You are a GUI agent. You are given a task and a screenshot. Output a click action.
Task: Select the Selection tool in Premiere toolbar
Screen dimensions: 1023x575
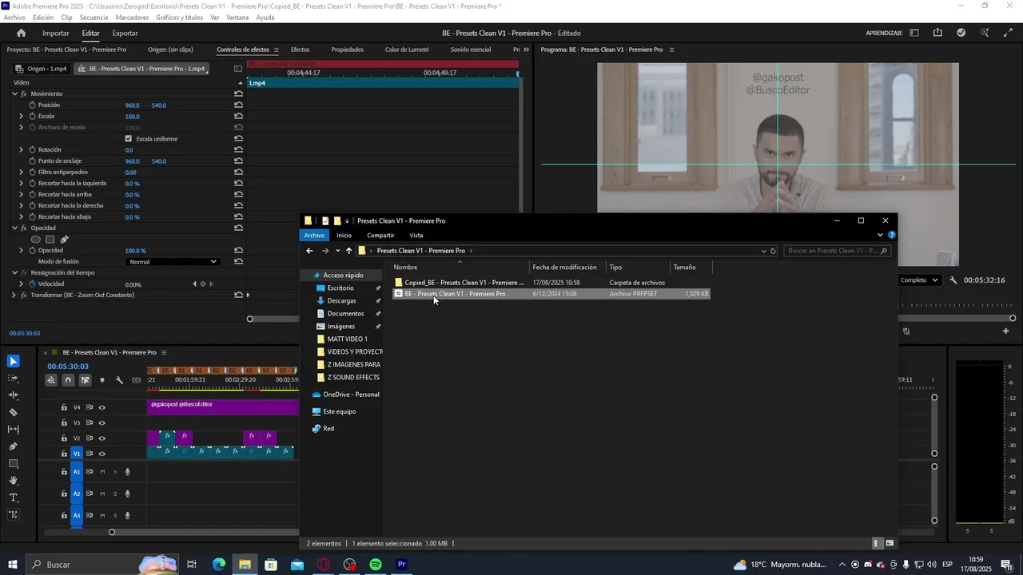pyautogui.click(x=14, y=362)
